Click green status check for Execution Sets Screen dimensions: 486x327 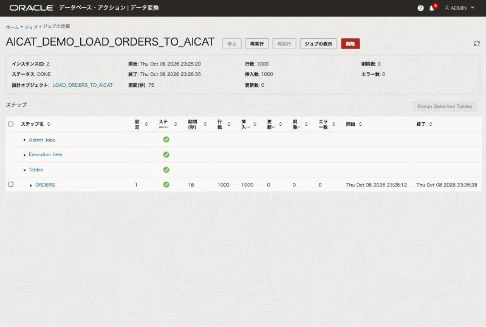pos(166,154)
